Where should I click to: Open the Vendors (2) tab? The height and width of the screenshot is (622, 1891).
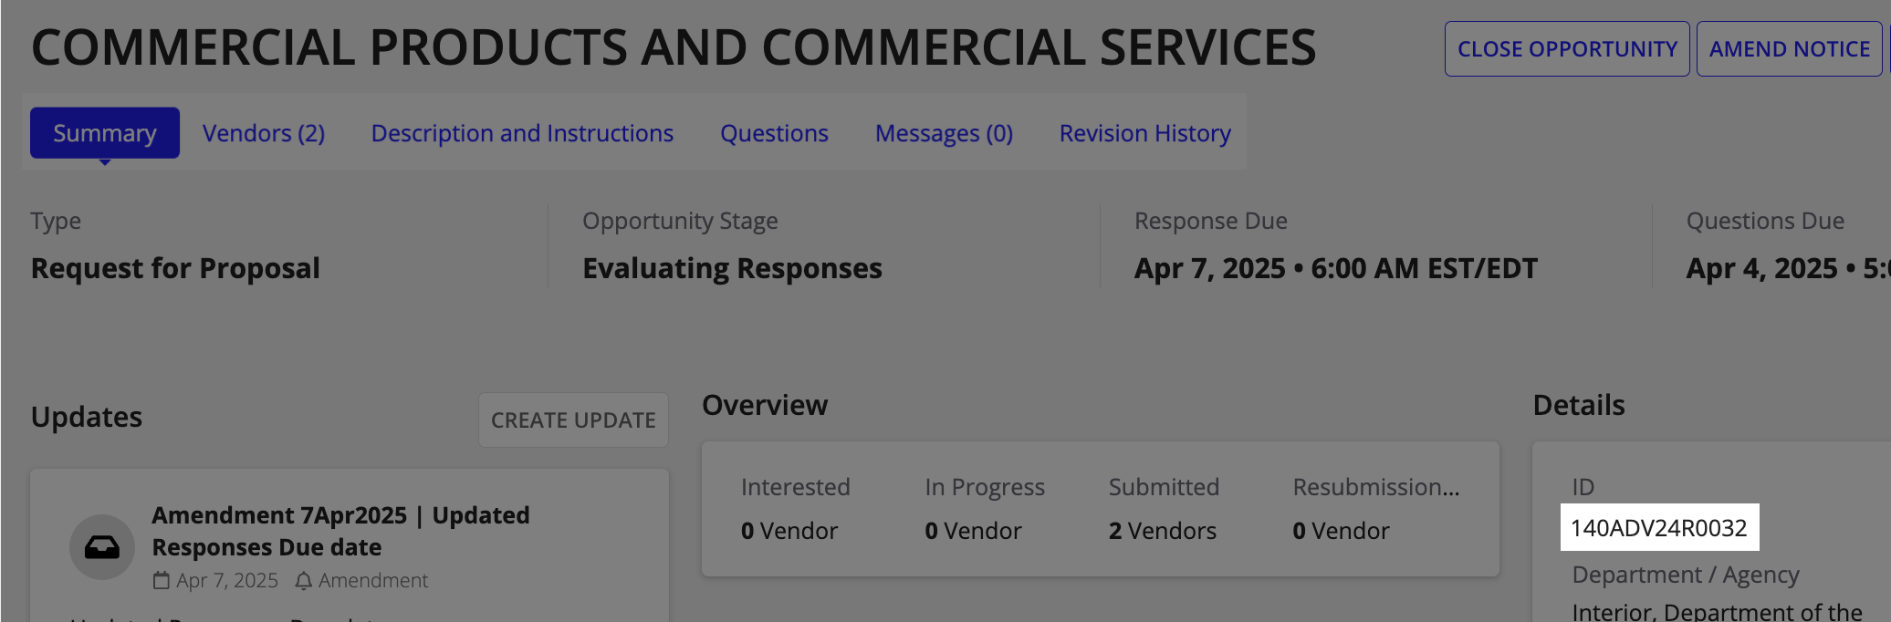264,133
